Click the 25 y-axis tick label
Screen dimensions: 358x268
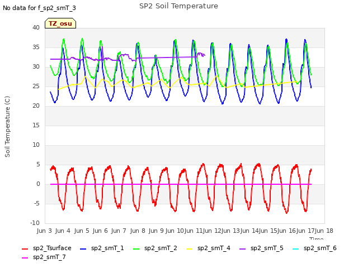pos(36,86)
